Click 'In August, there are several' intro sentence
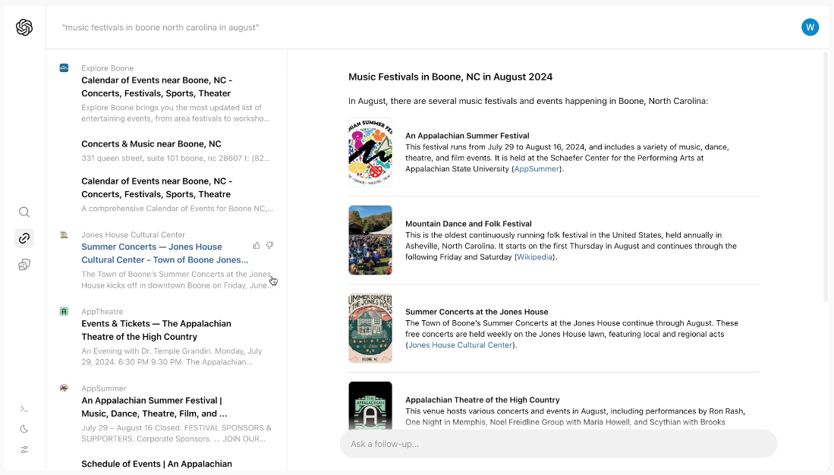Image resolution: width=834 pixels, height=475 pixels. pos(528,101)
